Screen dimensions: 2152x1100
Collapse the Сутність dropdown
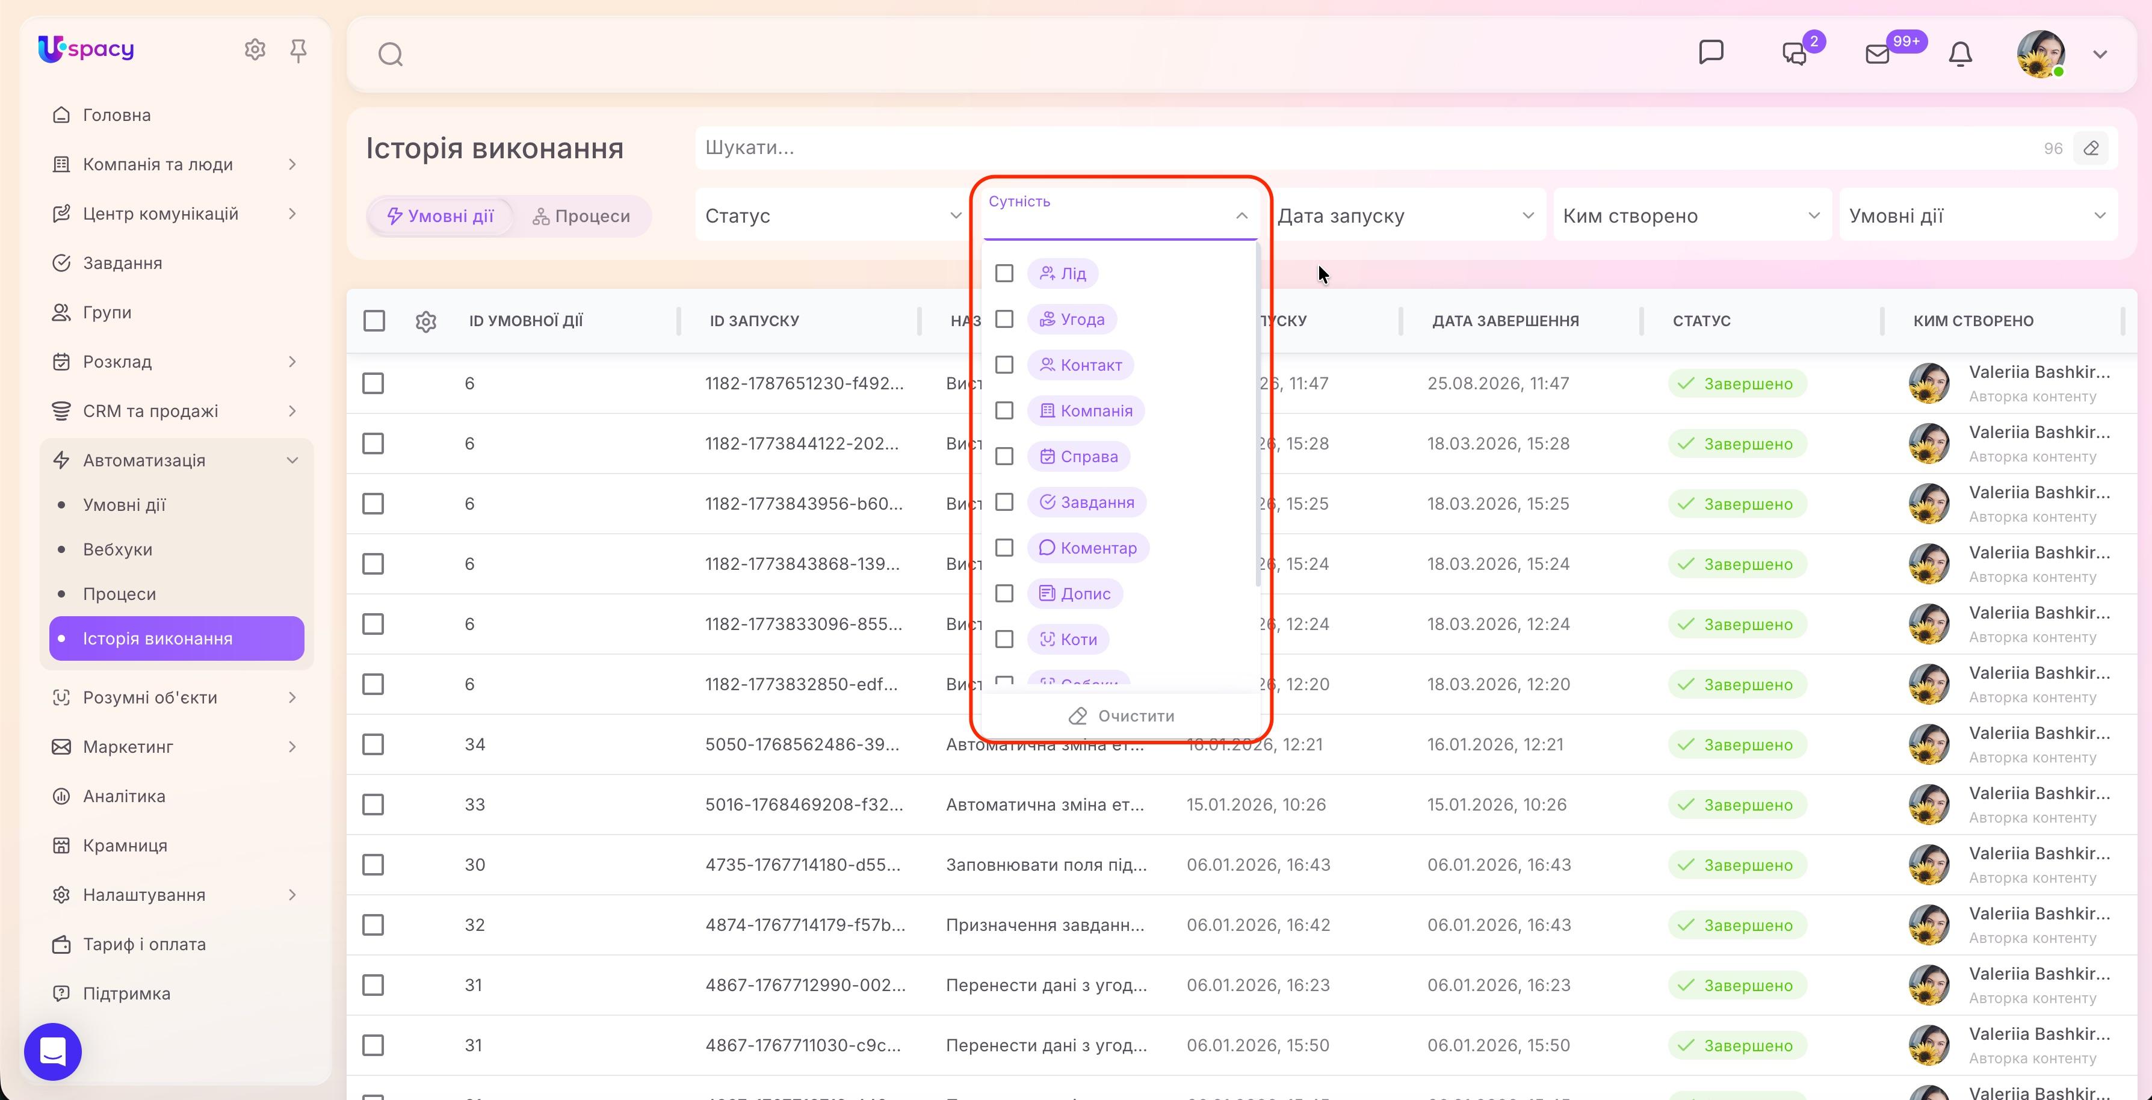click(1241, 215)
